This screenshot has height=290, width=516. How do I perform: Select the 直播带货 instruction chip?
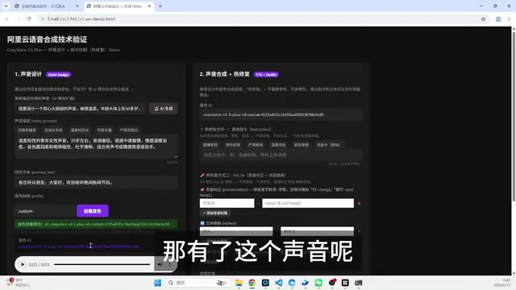pyautogui.click(x=210, y=145)
